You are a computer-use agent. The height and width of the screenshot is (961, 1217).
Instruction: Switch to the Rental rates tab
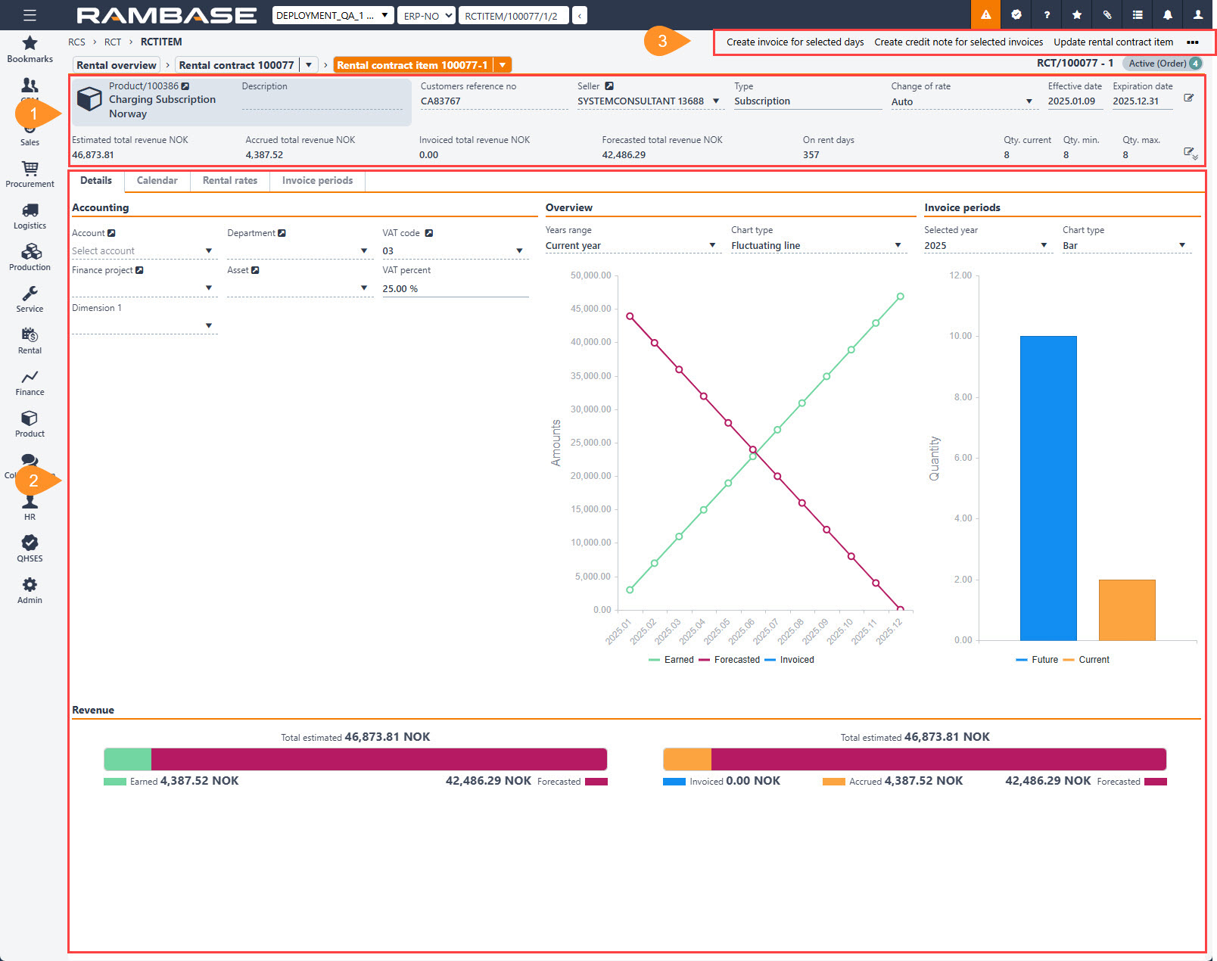(x=229, y=181)
